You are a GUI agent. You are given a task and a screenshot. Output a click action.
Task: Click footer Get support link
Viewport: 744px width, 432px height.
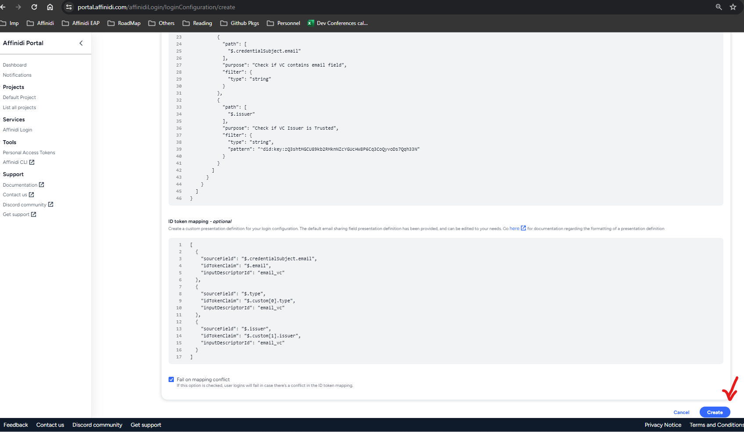coord(146,425)
